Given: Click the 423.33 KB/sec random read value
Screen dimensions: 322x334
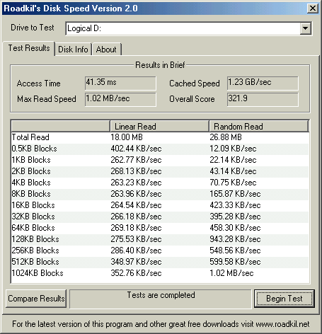Looking at the screenshot, I should (235, 205).
